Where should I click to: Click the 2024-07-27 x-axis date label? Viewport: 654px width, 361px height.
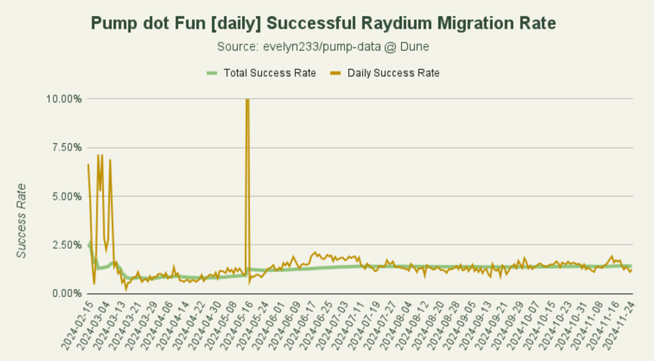379,325
